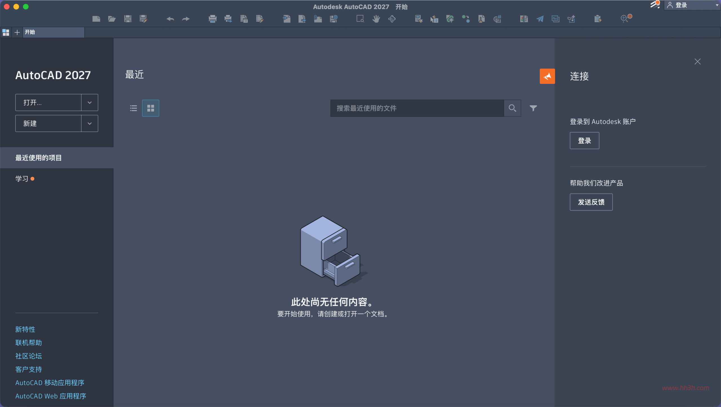Open the 社区论坛 link
The width and height of the screenshot is (721, 407).
29,356
